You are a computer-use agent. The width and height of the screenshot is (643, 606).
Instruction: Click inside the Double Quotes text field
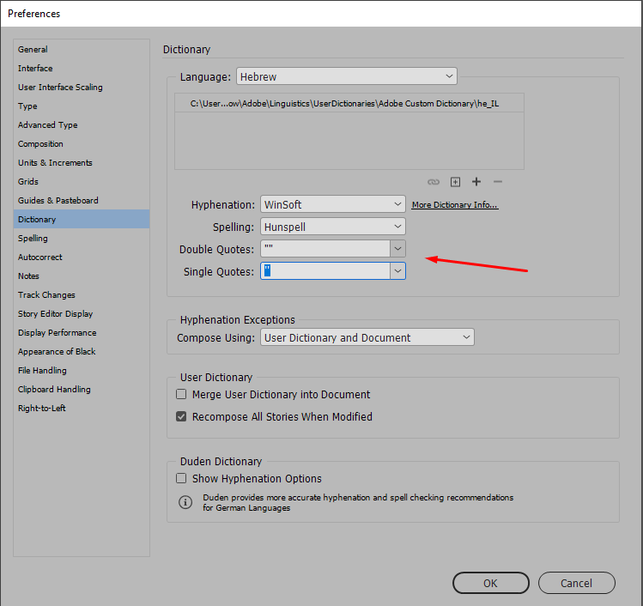(x=325, y=248)
